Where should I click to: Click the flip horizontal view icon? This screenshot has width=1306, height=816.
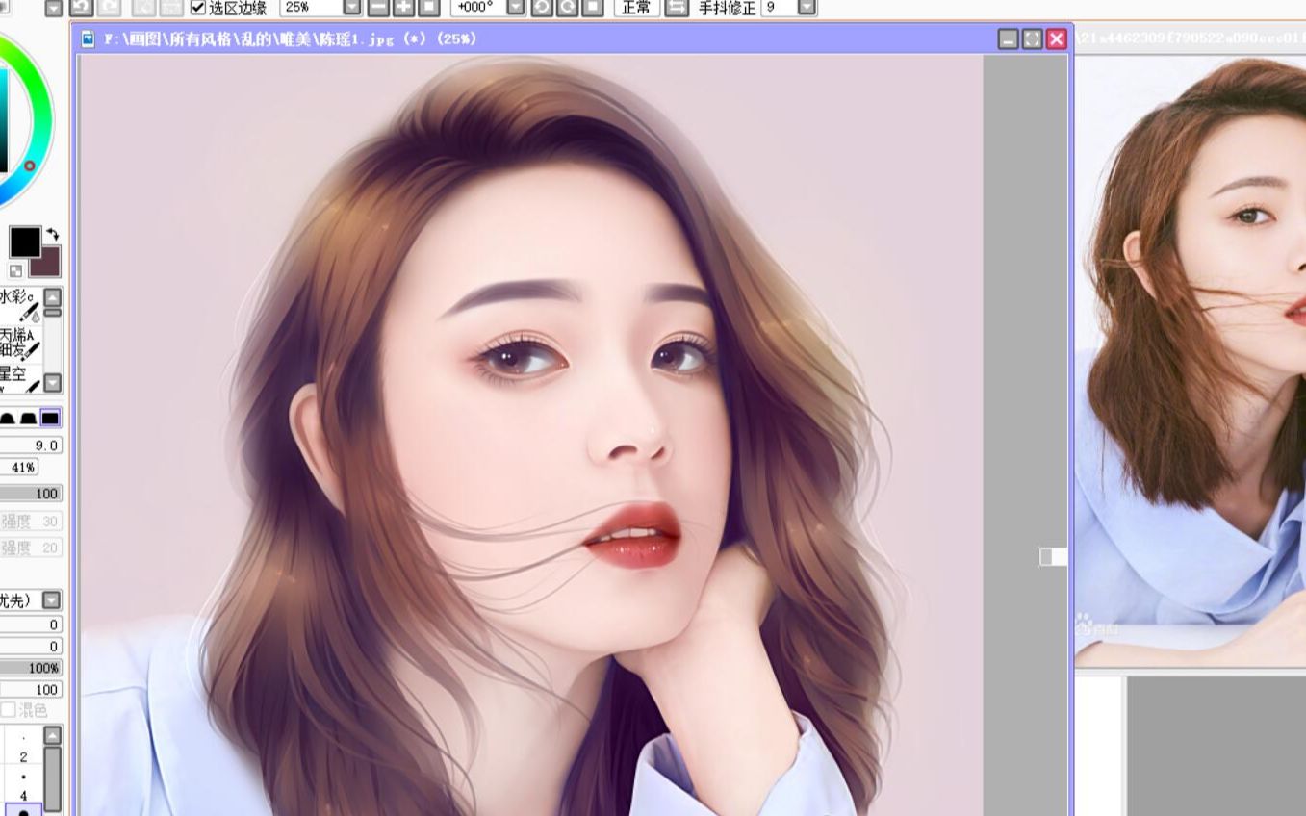[x=677, y=8]
